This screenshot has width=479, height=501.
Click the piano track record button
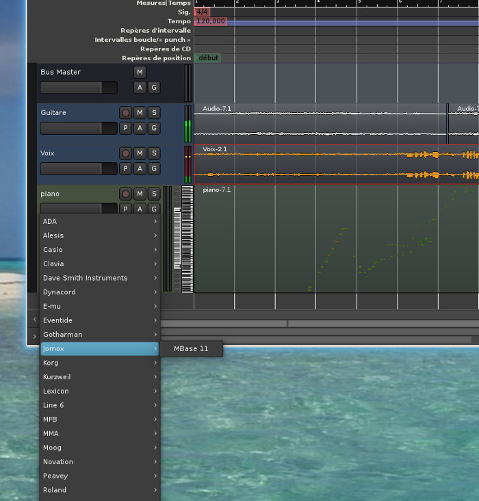pos(125,194)
